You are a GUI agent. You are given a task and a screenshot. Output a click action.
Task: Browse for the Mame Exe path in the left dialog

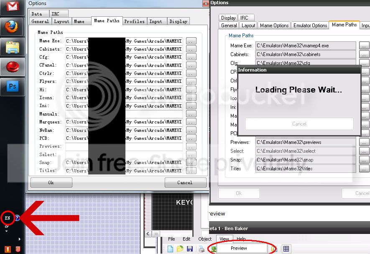pos(191,41)
